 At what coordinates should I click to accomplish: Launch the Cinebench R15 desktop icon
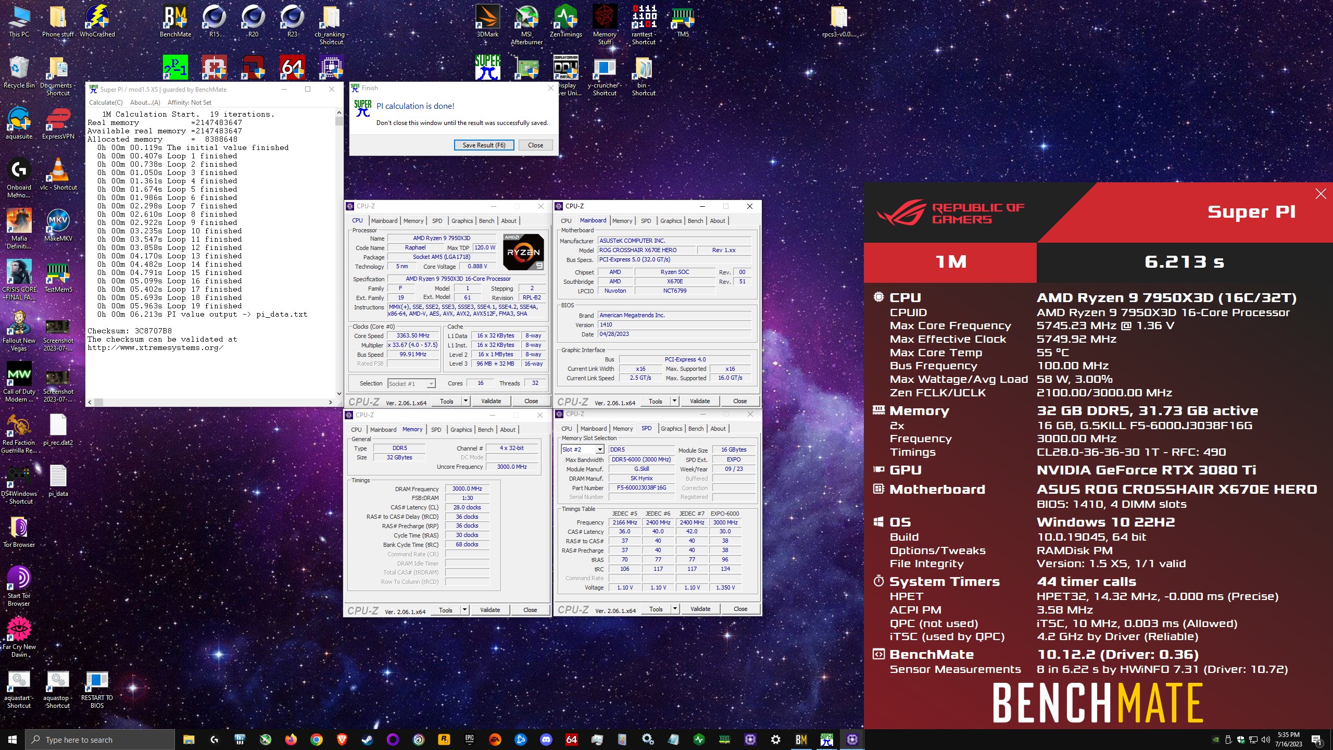point(214,21)
